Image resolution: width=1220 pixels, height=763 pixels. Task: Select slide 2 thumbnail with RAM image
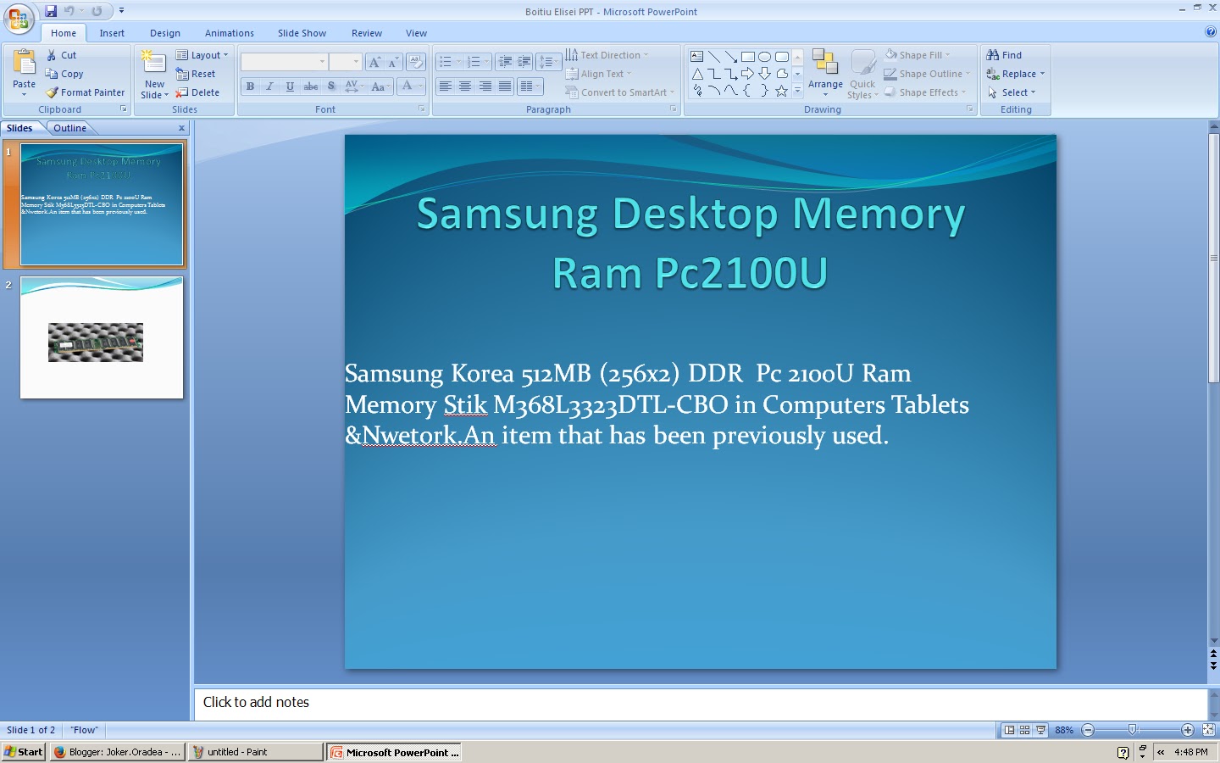(102, 337)
